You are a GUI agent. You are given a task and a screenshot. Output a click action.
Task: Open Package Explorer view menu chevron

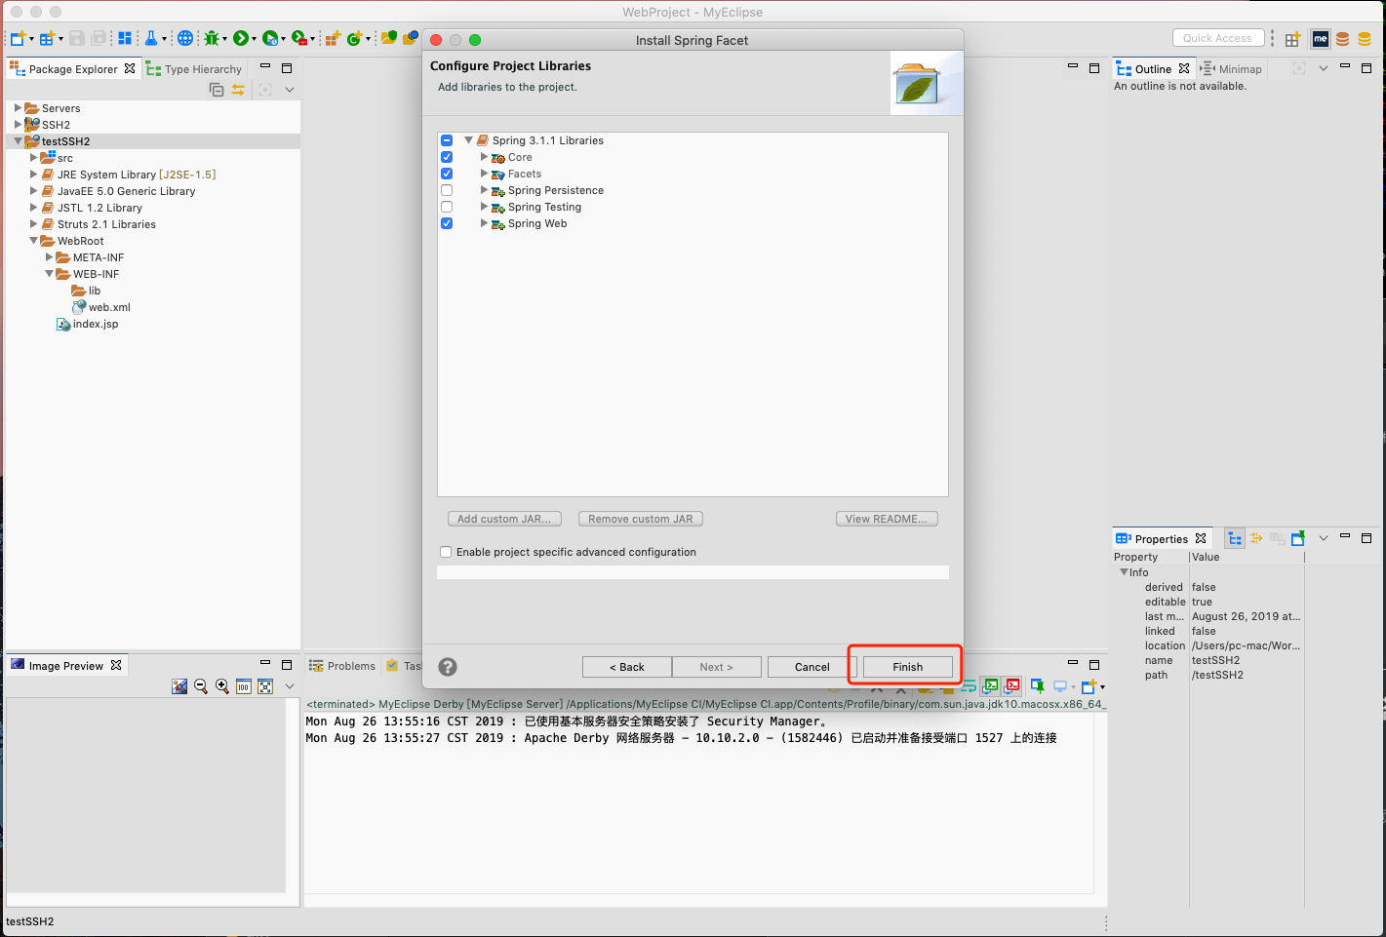(290, 90)
